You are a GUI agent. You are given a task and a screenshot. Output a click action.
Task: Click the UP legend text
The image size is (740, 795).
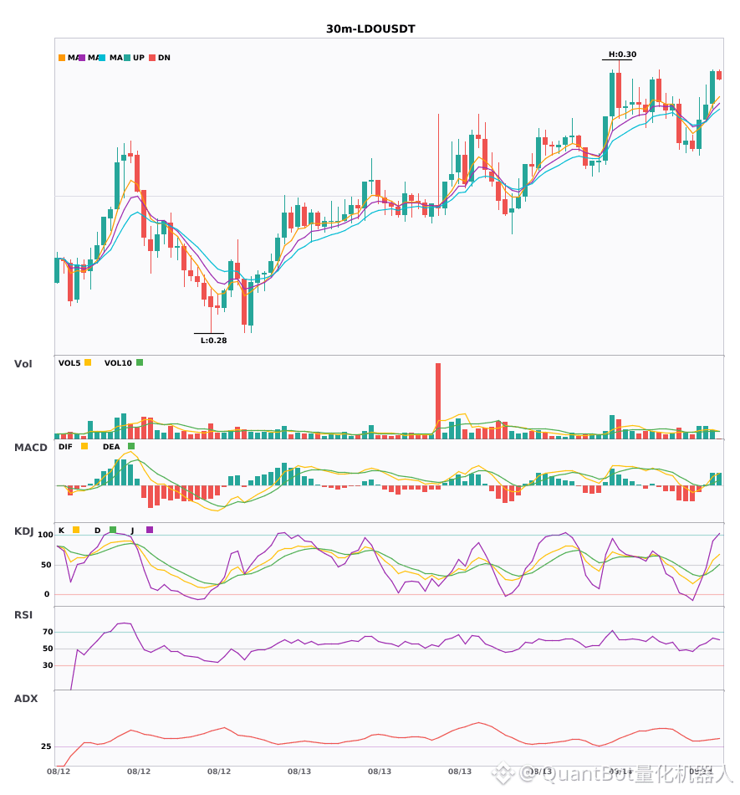139,58
